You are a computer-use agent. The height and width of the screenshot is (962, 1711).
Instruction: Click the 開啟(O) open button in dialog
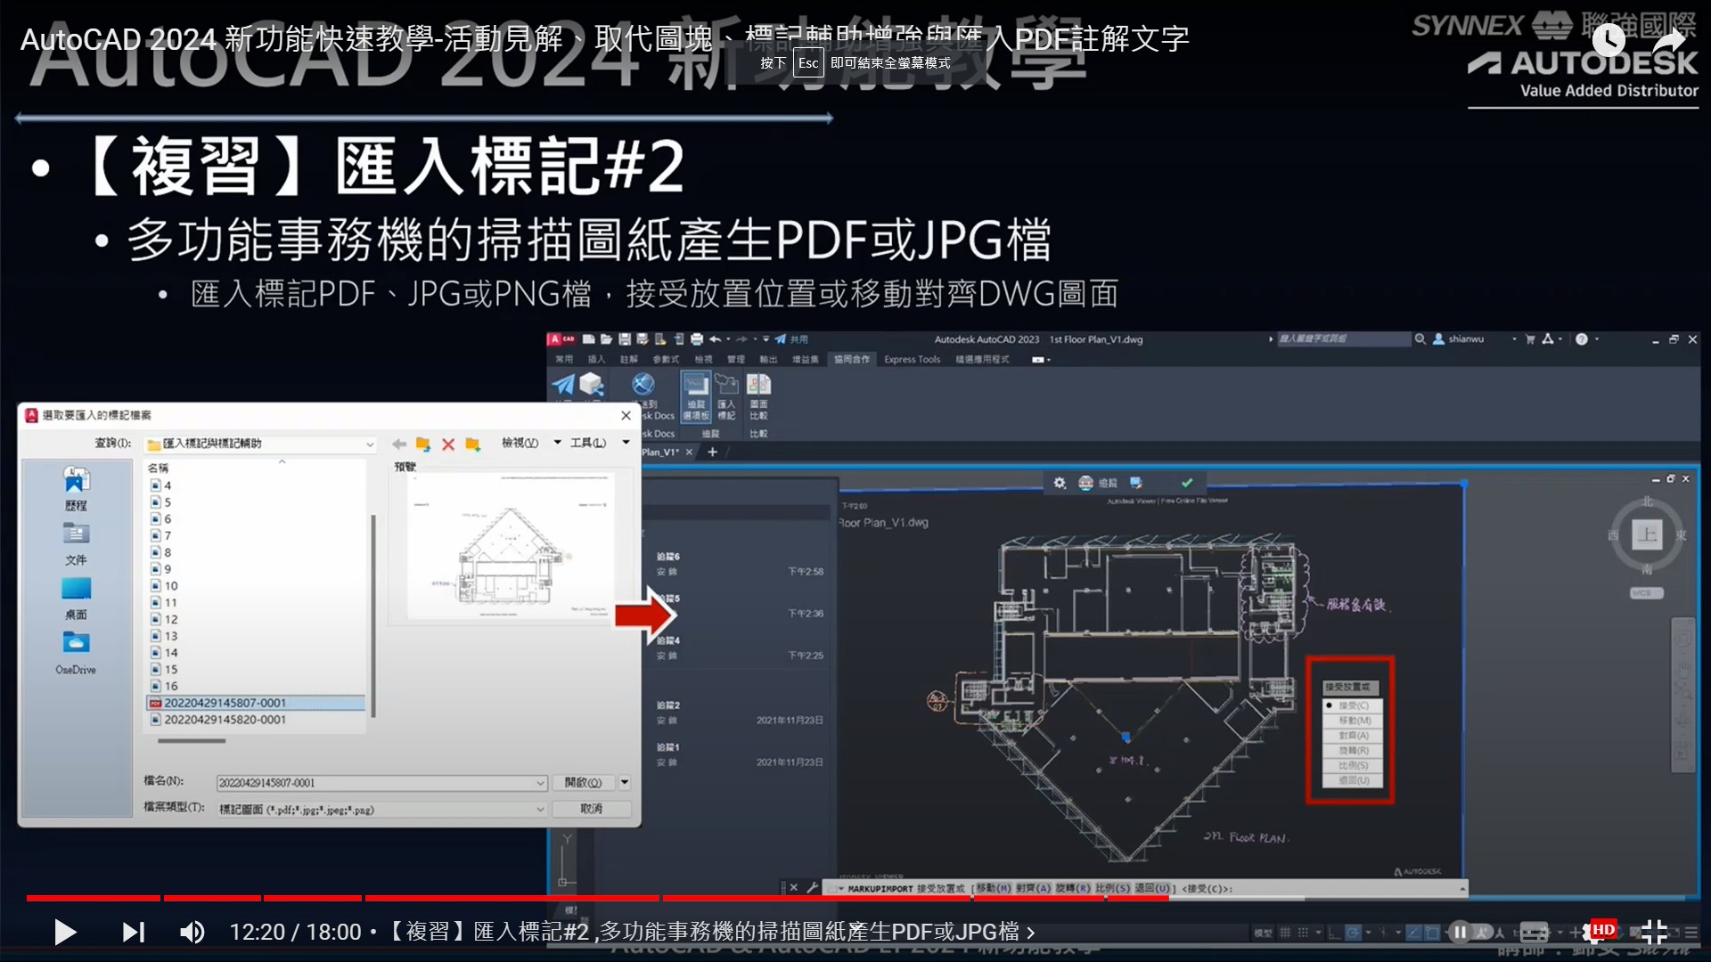(584, 782)
